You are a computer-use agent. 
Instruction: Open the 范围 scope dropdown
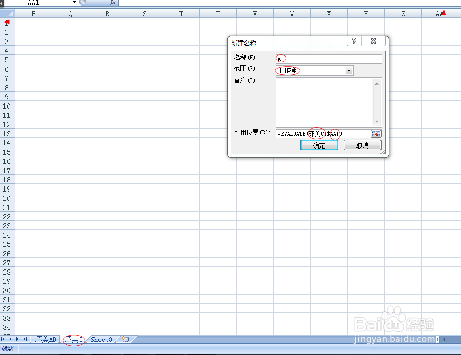[x=349, y=71]
